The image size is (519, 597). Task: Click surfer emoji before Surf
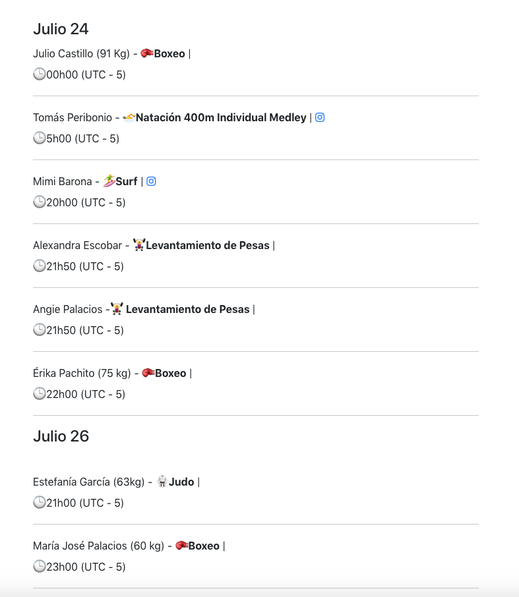point(109,181)
